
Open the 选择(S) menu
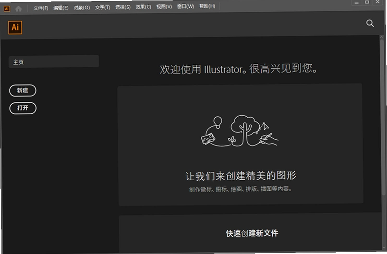click(123, 7)
